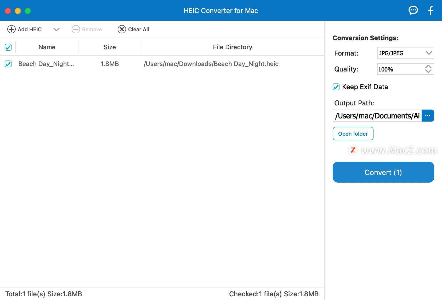Click the Name column header

coord(47,47)
